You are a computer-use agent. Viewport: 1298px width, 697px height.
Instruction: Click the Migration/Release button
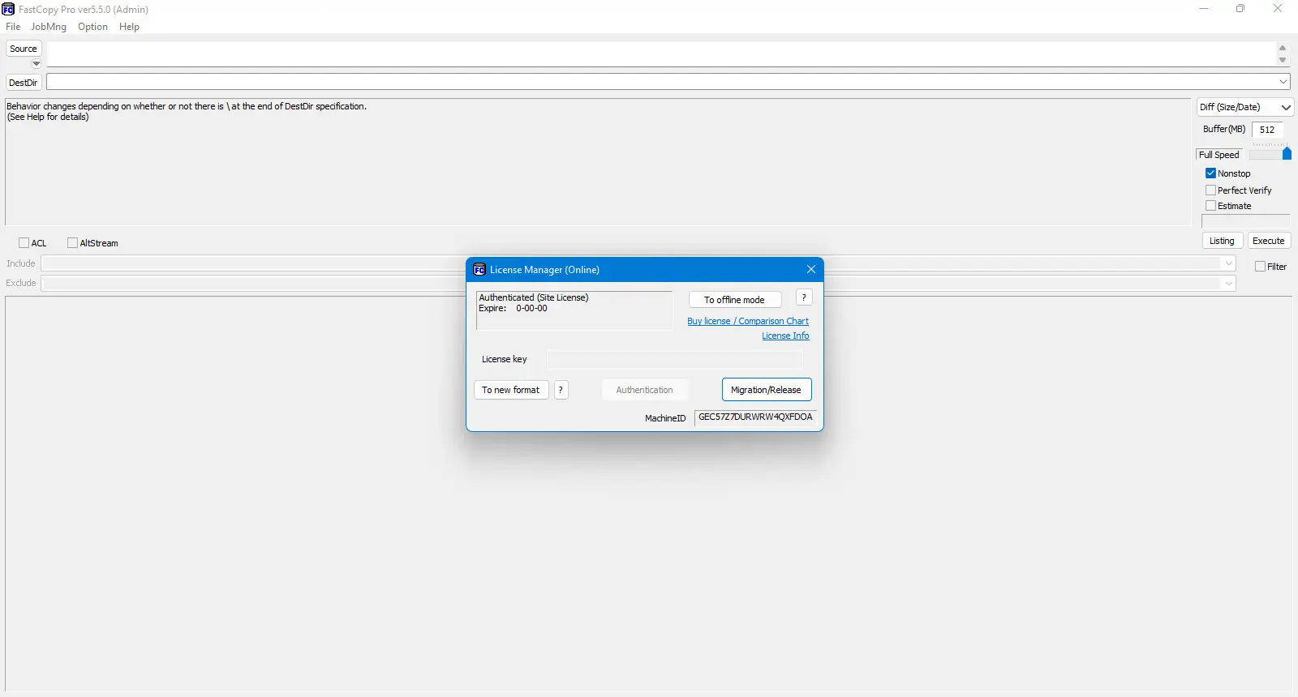[x=767, y=390]
